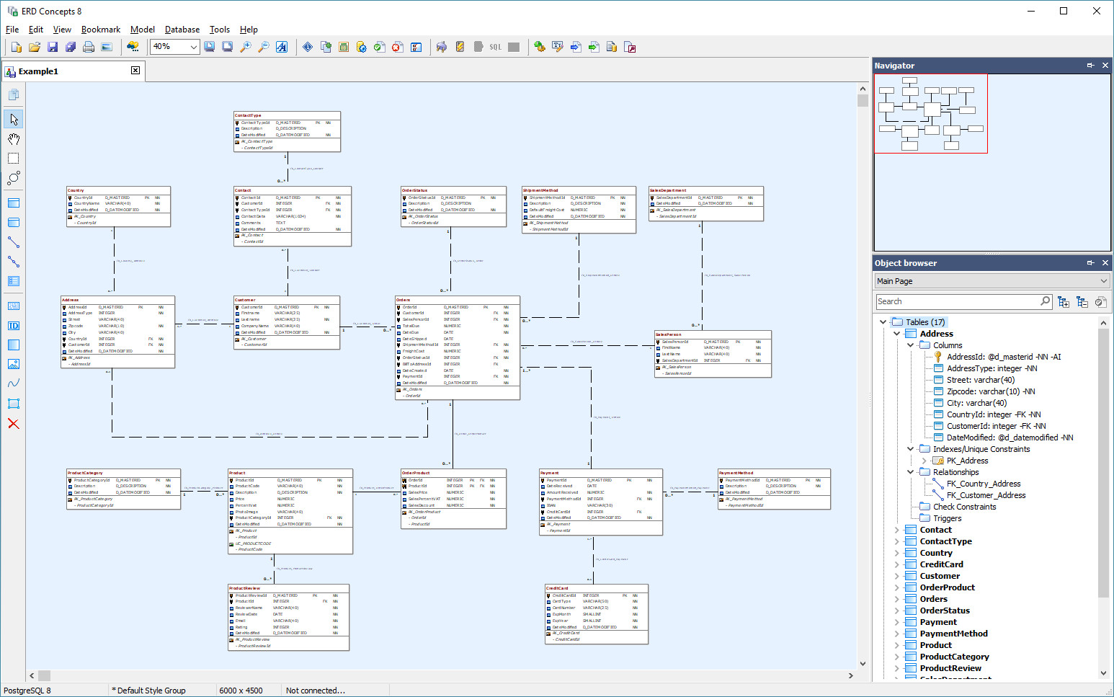
Task: Click the collapse all tree icon
Action: pyautogui.click(x=1082, y=302)
